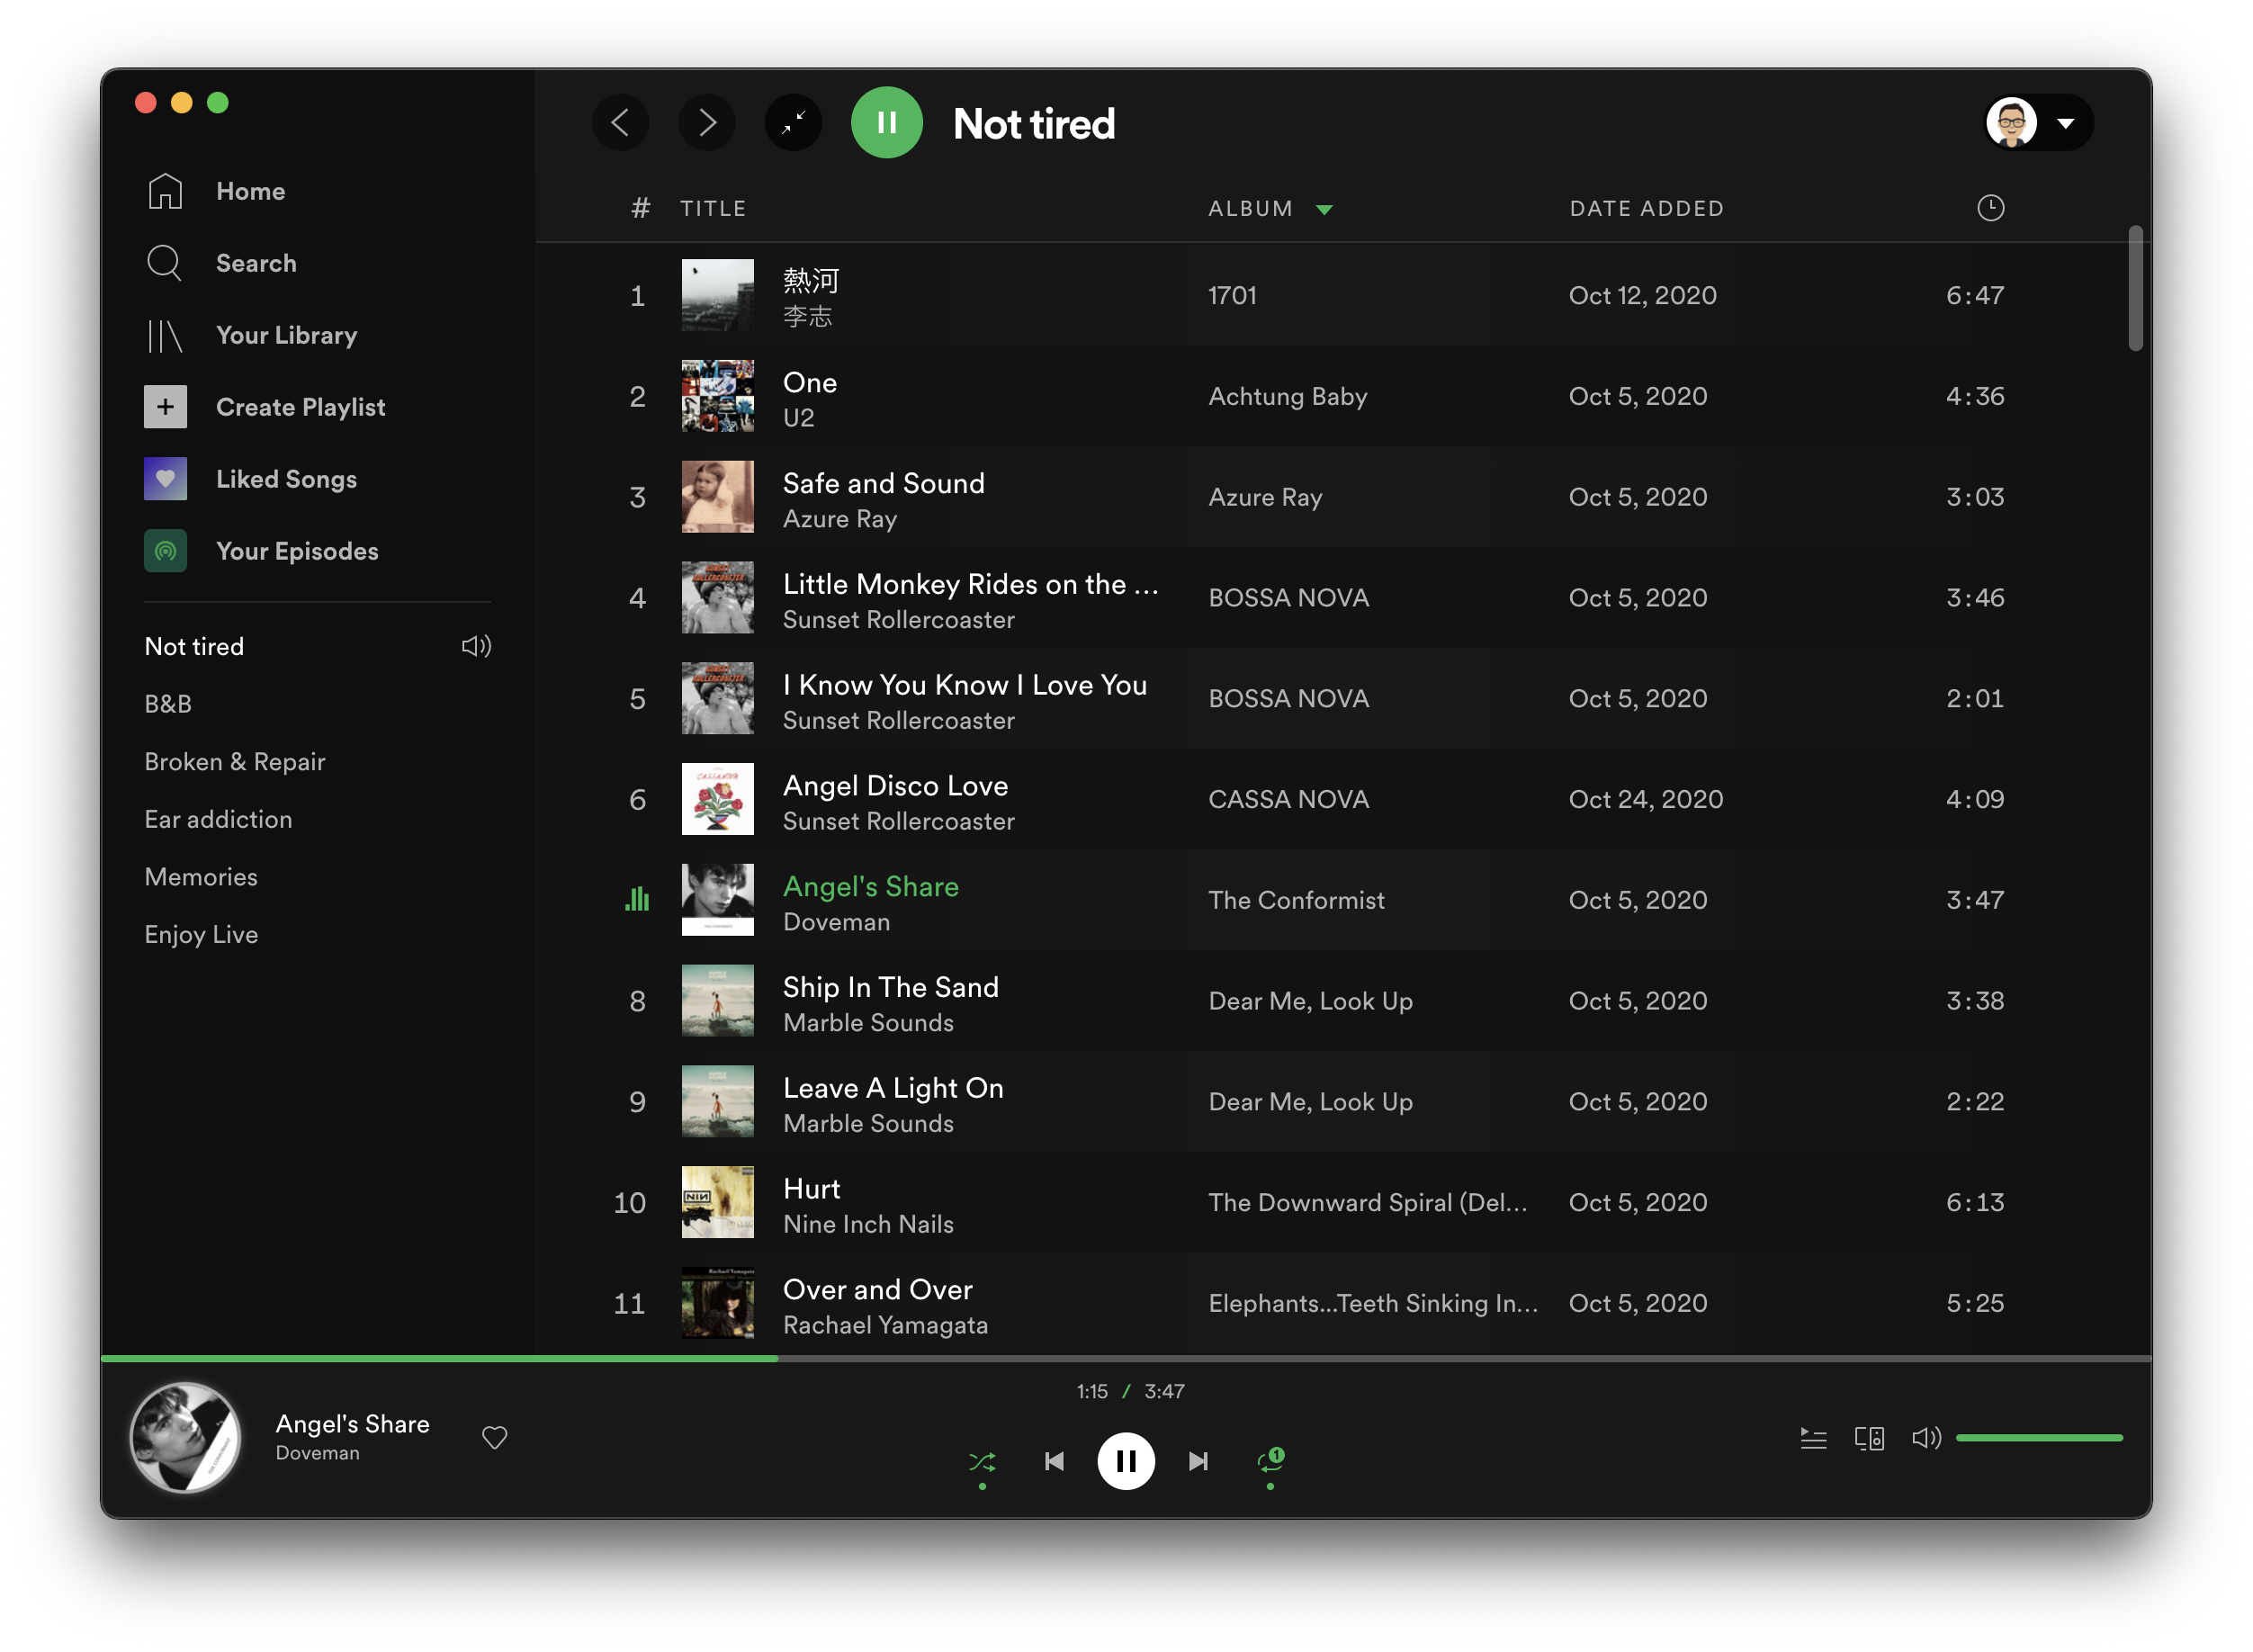This screenshot has height=1652, width=2253.
Task: Go to Liked Songs
Action: (x=286, y=479)
